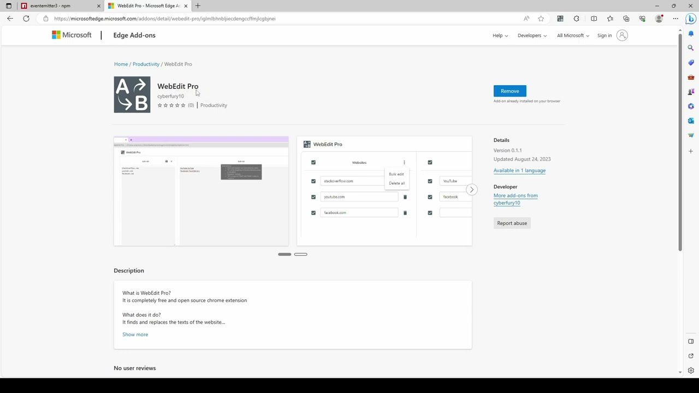This screenshot has height=393, width=699.
Task: Open Bing Chat sidebar icon
Action: [x=691, y=19]
